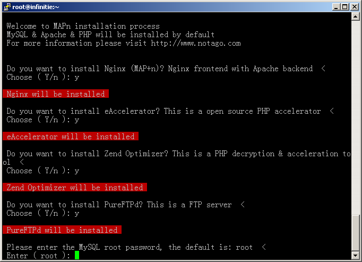The height and width of the screenshot is (262, 362).
Task: Click the 'Enter ( root ):' prompt text
Action: tap(38, 256)
